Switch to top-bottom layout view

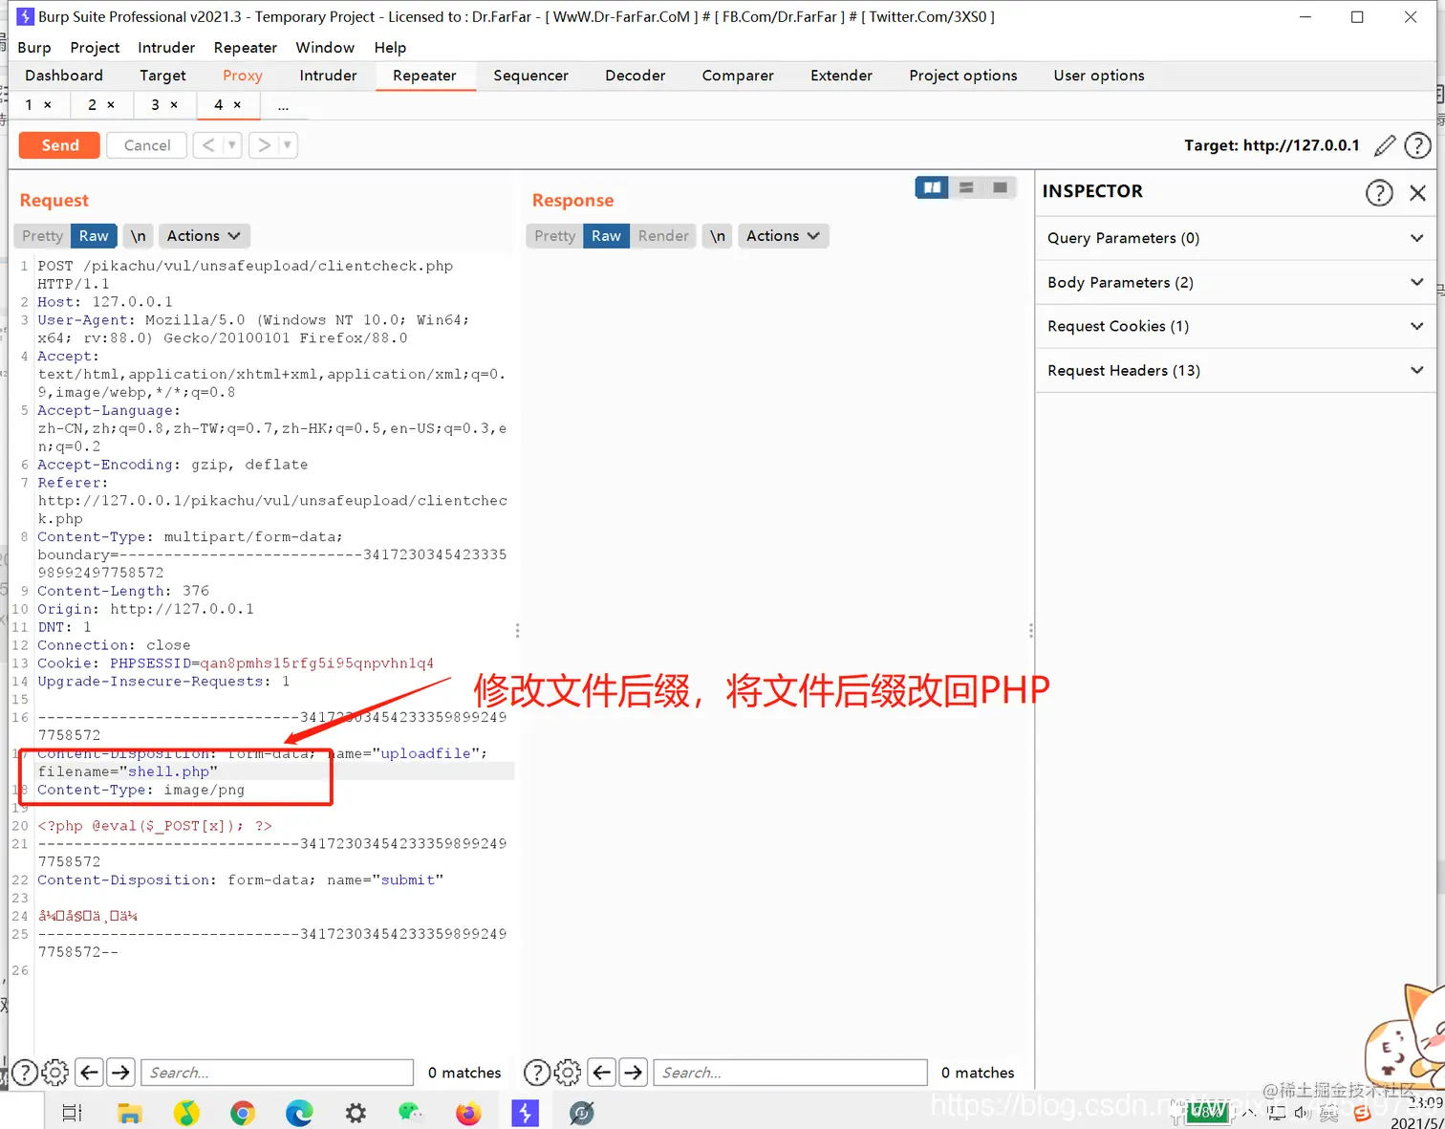click(x=966, y=187)
